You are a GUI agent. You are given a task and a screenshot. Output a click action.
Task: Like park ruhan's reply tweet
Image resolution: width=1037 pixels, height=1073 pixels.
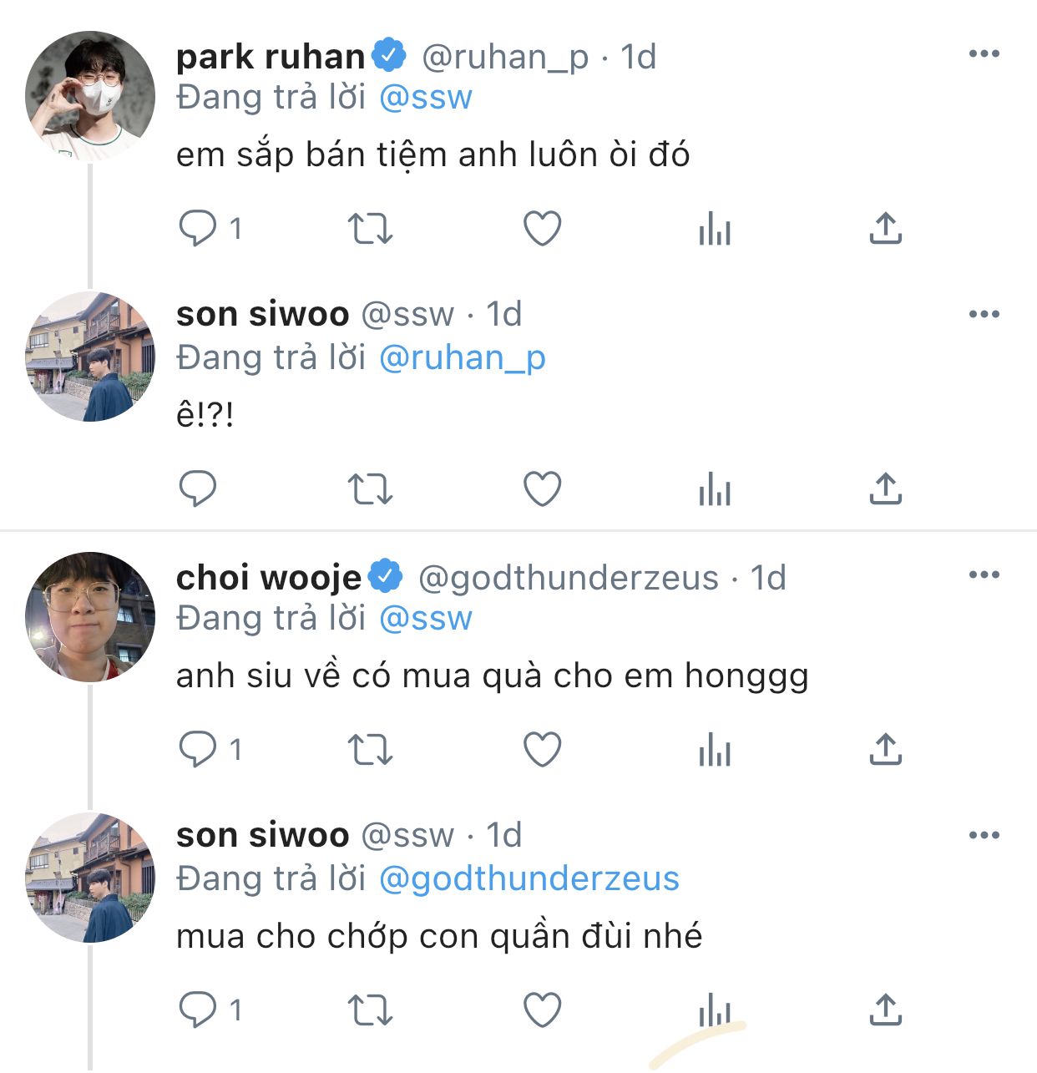click(542, 228)
